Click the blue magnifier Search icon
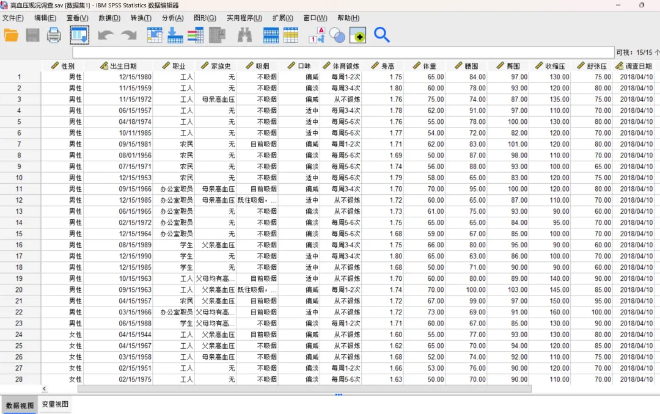The image size is (660, 414). point(382,35)
